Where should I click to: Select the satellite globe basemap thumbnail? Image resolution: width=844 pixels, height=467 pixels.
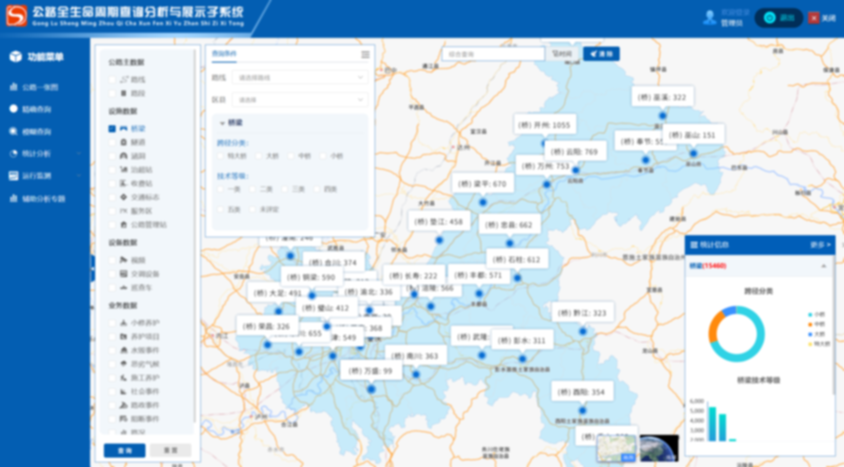659,448
